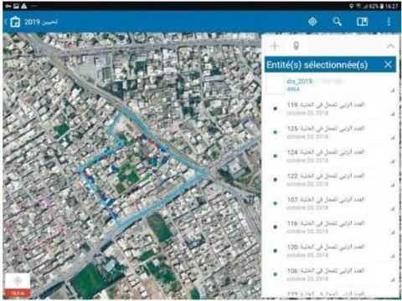Viewport: 402px width, 301px height.
Task: Tap the map gallery icon beside 2019 title
Action: point(15,22)
